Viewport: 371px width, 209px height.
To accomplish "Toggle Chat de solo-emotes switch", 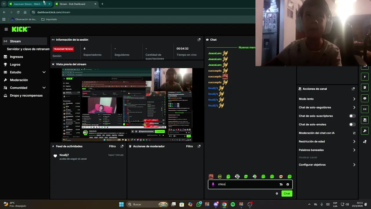I will (x=352, y=125).
